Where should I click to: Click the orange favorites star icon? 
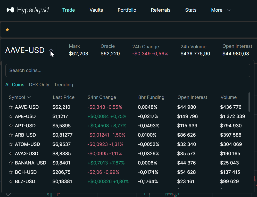tap(7, 30)
